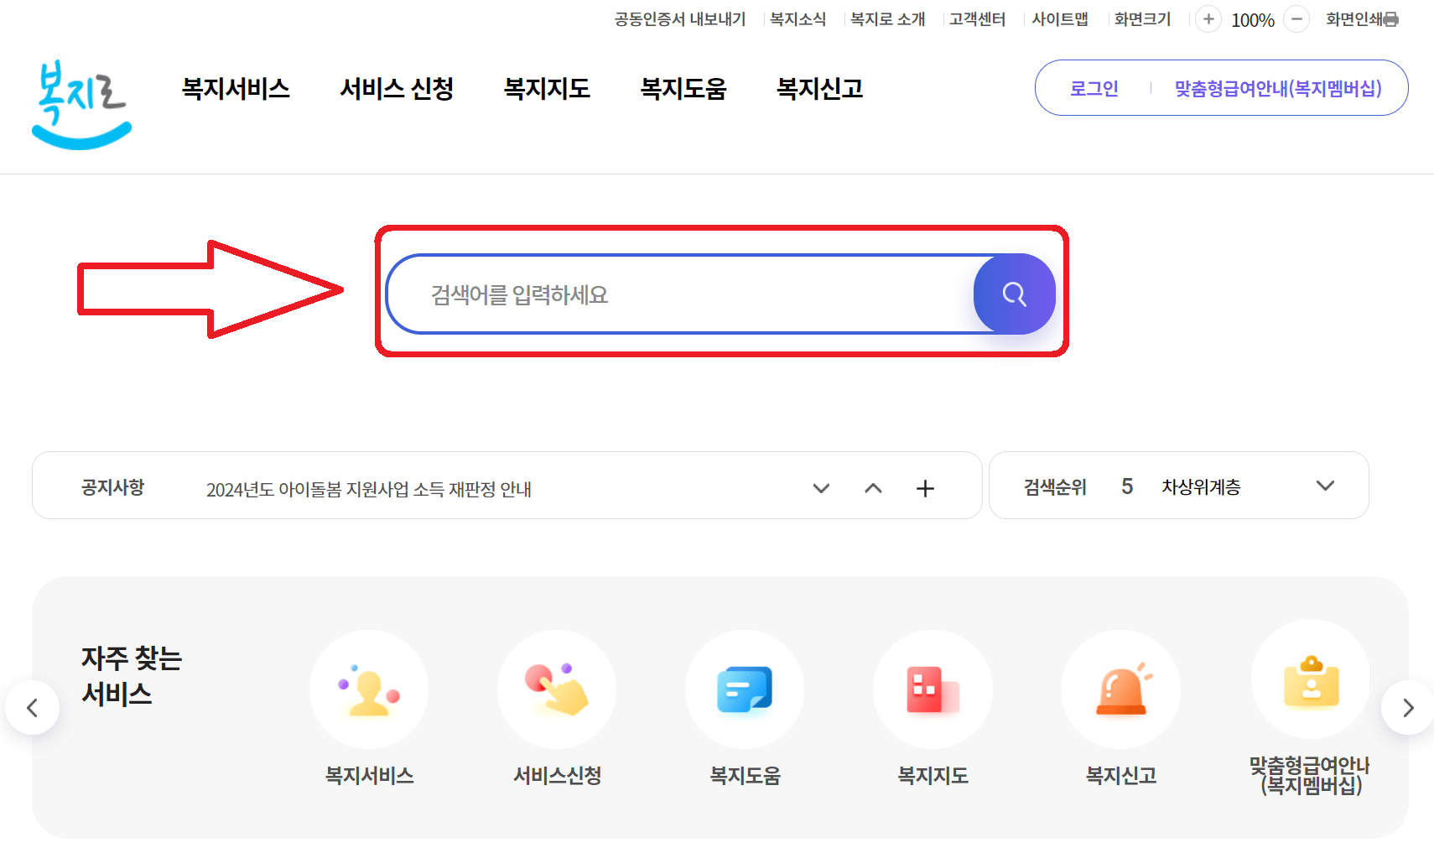Screen dimensions: 1434x853
Task: Click the search magnifier icon
Action: click(x=1014, y=294)
